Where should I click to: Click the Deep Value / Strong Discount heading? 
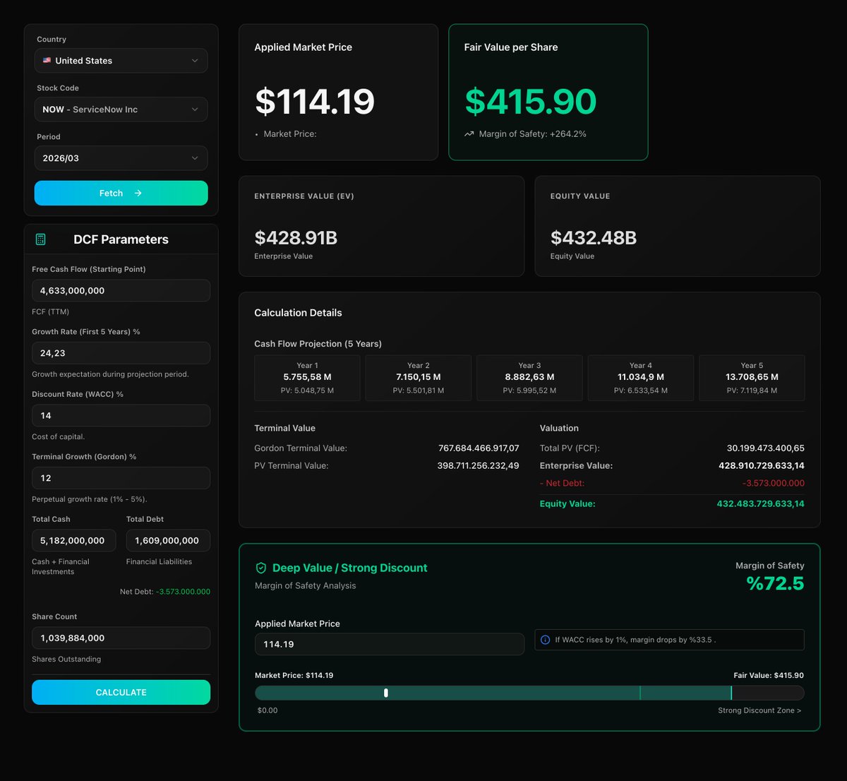point(350,568)
